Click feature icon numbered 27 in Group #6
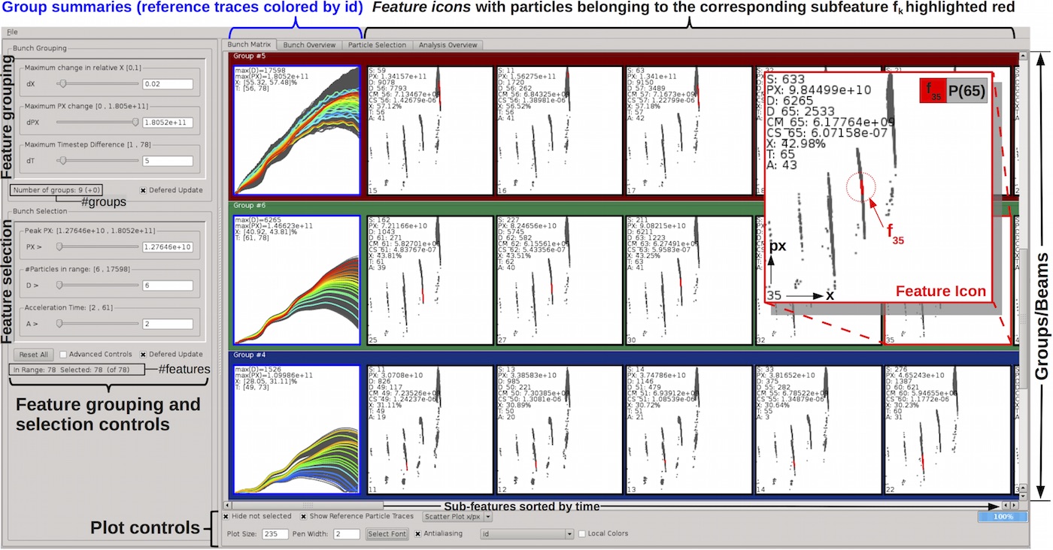Image resolution: width=1053 pixels, height=550 pixels. click(560, 280)
